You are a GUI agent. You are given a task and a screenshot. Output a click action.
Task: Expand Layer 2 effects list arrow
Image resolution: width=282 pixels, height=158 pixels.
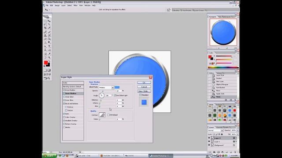(x=236, y=138)
